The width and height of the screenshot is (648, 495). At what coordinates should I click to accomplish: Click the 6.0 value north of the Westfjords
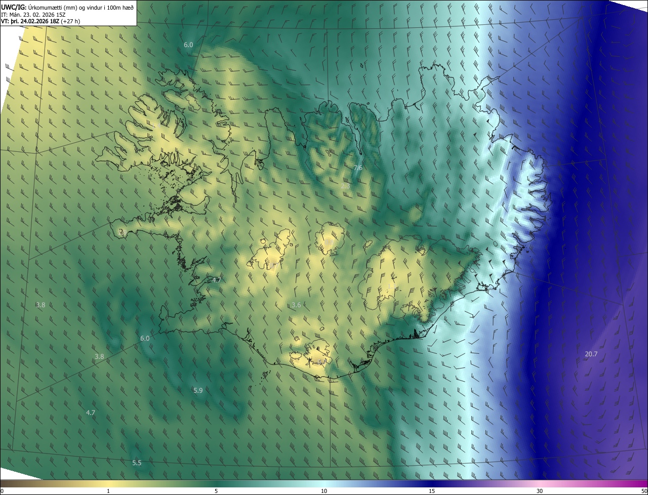[x=188, y=45]
